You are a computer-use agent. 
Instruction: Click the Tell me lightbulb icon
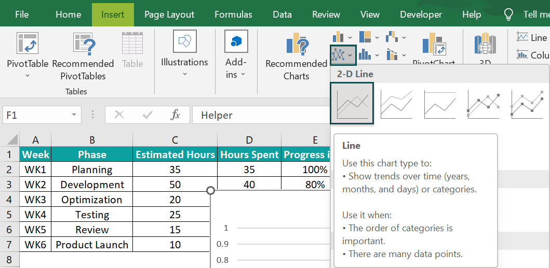[x=508, y=15]
